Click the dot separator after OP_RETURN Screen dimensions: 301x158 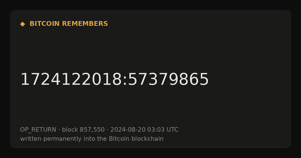[59, 130]
